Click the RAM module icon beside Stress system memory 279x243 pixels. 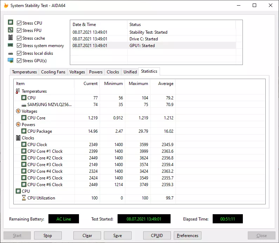point(11,45)
